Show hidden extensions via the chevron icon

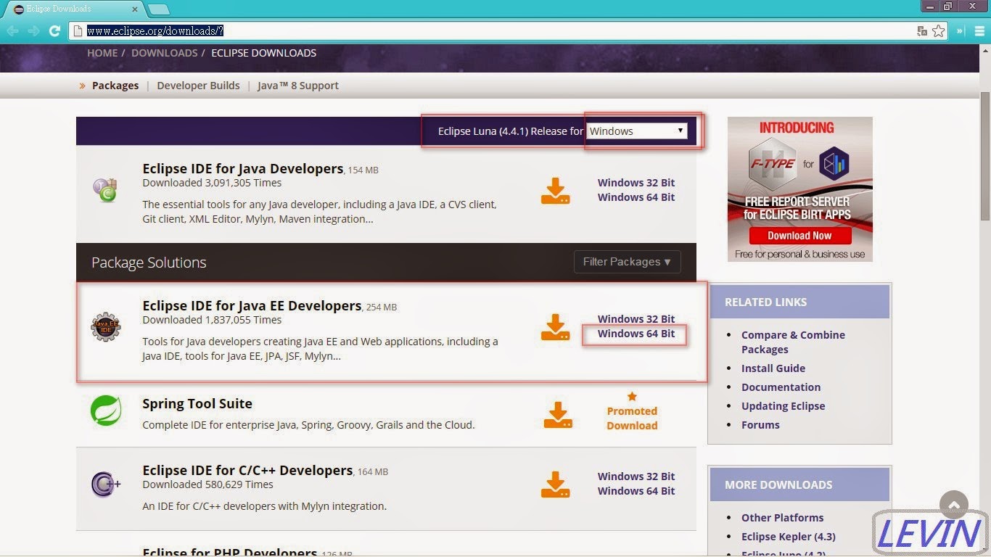click(x=961, y=31)
